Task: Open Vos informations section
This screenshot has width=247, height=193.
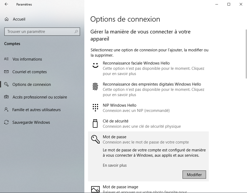Action: 27,59
